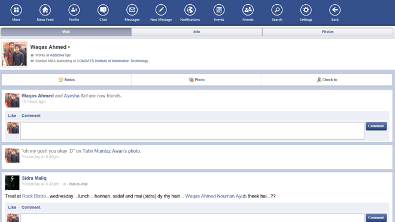Click the Status post option

pyautogui.click(x=66, y=79)
